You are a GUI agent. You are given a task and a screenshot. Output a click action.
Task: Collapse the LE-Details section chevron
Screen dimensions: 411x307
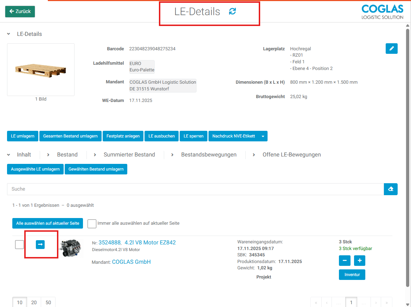point(9,34)
